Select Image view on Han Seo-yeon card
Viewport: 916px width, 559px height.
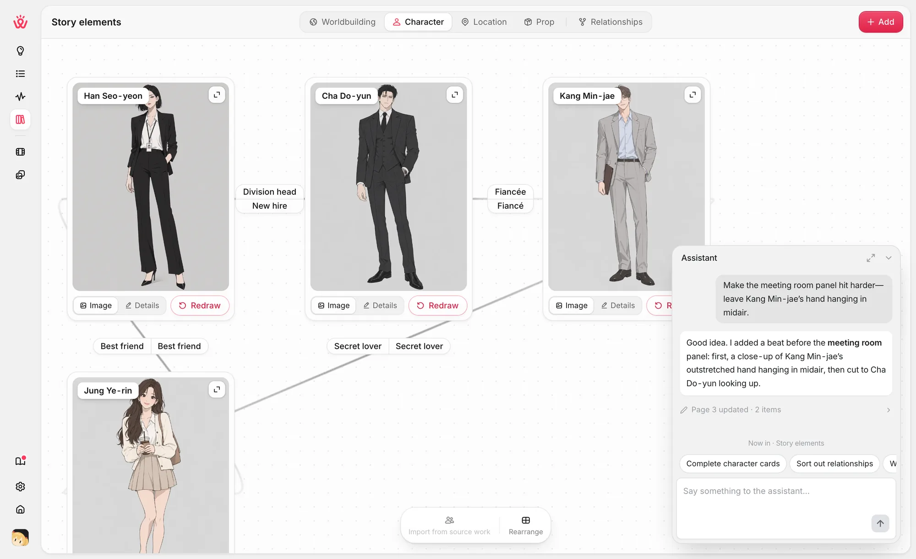96,306
